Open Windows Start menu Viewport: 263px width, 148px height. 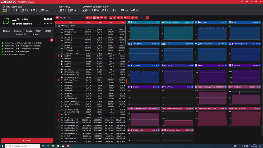(x=2, y=146)
